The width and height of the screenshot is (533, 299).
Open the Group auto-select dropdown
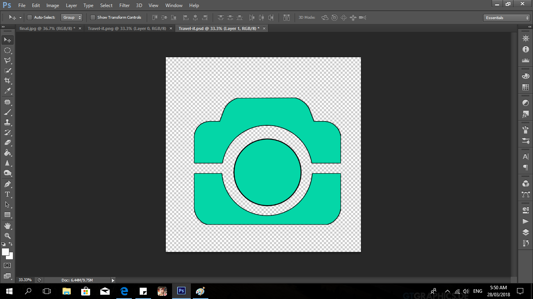pyautogui.click(x=72, y=18)
